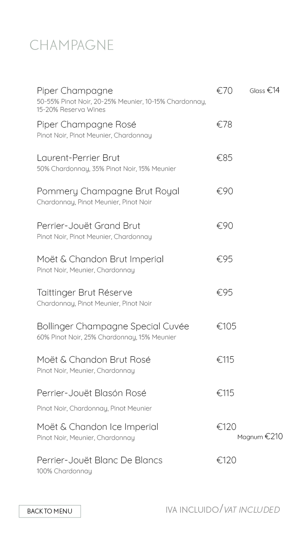Select Perrier-Jouët Blanc De Blancs
Viewport: 301px width, 536px height.
100,460
